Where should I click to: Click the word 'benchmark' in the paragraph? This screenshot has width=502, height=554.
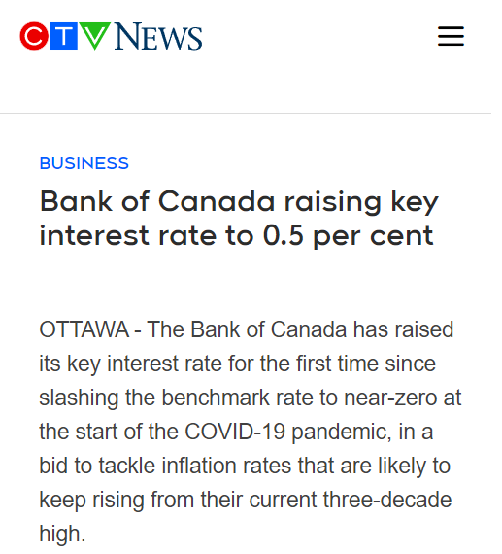pos(216,398)
